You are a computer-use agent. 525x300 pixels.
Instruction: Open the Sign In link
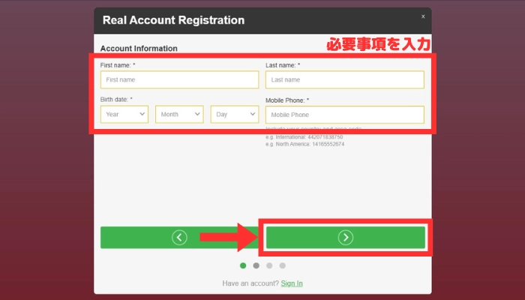click(292, 283)
